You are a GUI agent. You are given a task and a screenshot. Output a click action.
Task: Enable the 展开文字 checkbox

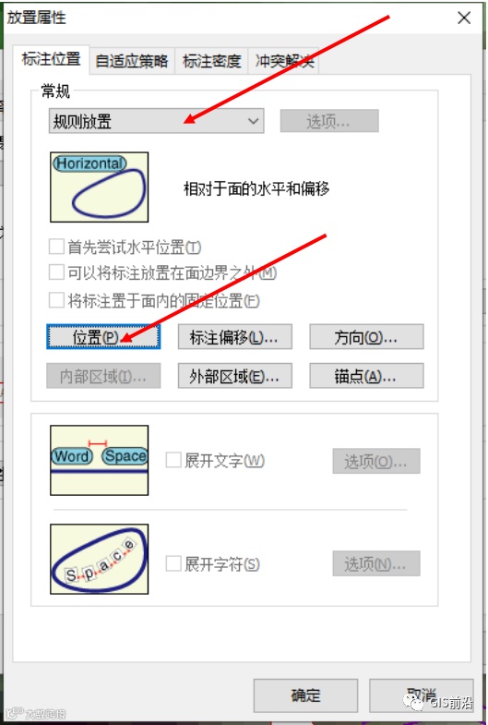[173, 460]
